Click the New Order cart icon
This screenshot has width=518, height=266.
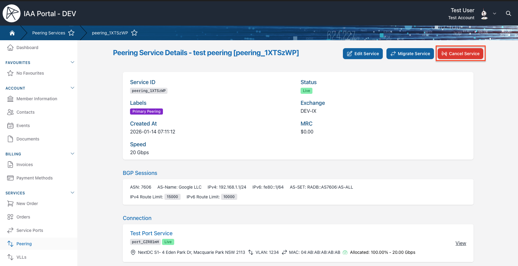click(x=10, y=204)
